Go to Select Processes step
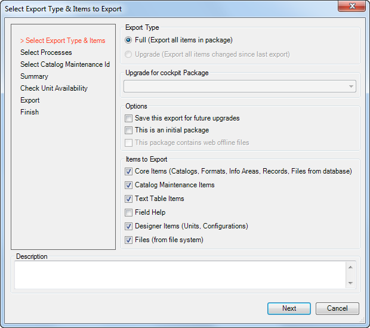The height and width of the screenshot is (328, 370). [x=46, y=52]
